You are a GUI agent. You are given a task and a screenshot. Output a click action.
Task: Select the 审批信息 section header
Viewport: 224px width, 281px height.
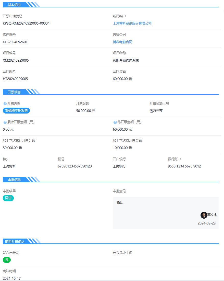(x=14, y=180)
